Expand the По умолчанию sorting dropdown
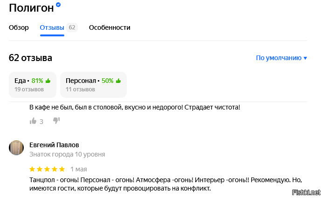This screenshot has width=323, height=198. (282, 58)
